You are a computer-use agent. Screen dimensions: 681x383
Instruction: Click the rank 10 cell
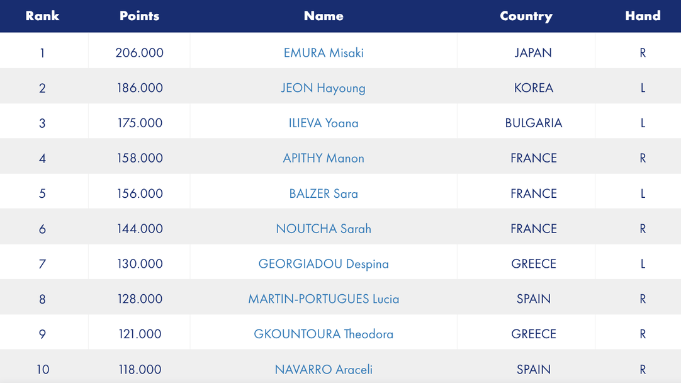[x=42, y=369]
